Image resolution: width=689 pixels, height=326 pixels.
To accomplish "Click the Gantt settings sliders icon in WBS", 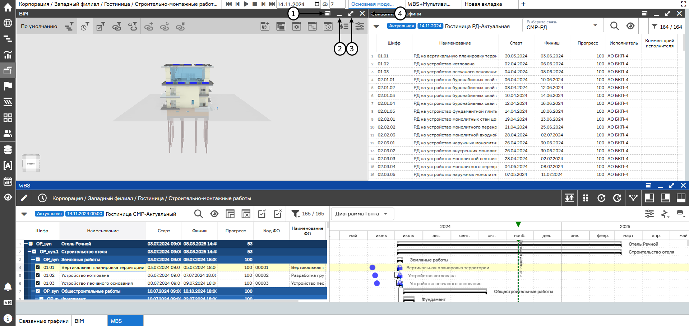I will click(x=649, y=214).
